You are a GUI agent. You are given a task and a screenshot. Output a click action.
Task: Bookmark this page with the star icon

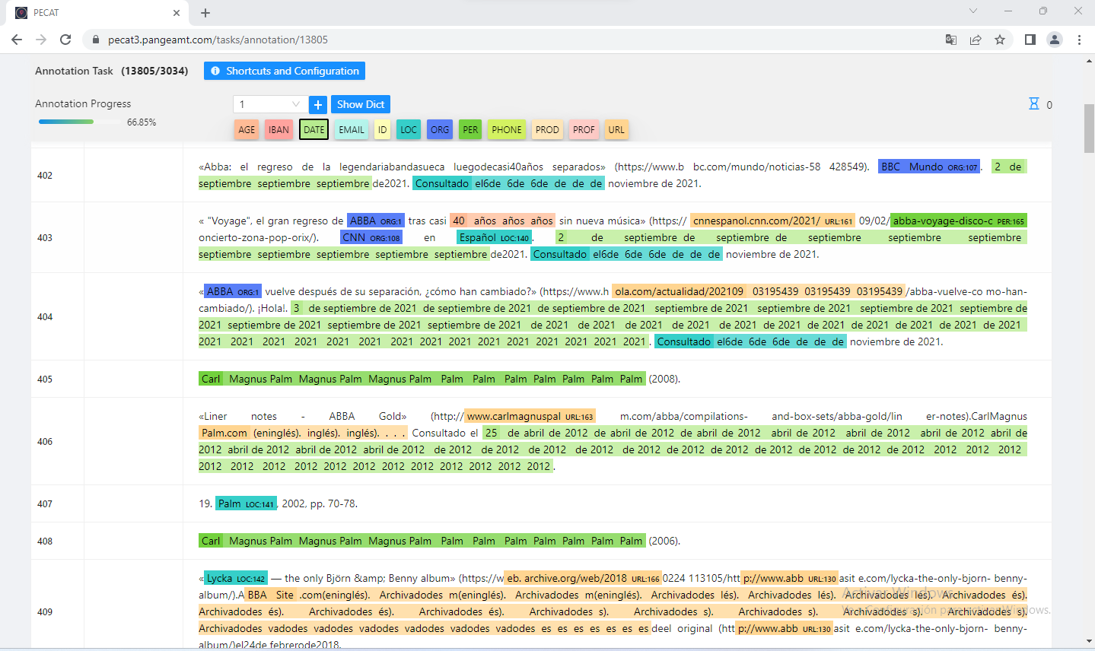pyautogui.click(x=1000, y=40)
